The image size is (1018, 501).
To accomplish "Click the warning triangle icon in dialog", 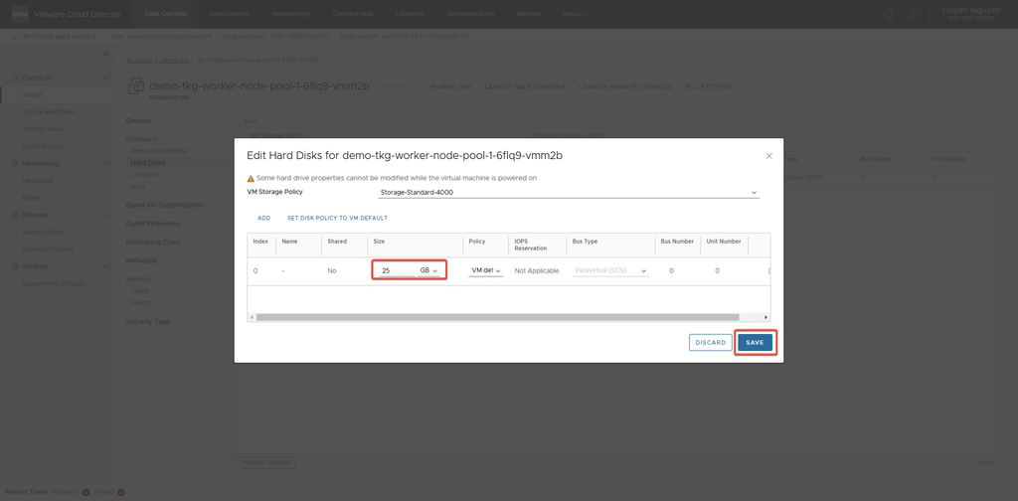I will pyautogui.click(x=251, y=178).
